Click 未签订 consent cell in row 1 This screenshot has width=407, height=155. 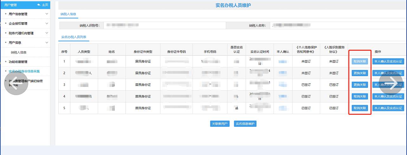[306, 61]
